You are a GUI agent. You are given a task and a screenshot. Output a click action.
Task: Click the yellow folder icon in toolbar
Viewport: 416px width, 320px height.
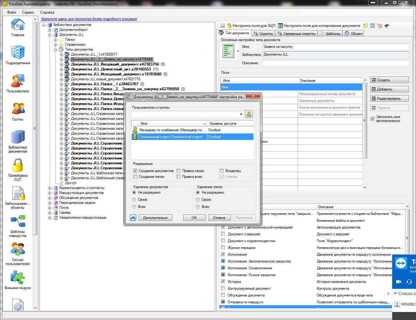pos(366,26)
